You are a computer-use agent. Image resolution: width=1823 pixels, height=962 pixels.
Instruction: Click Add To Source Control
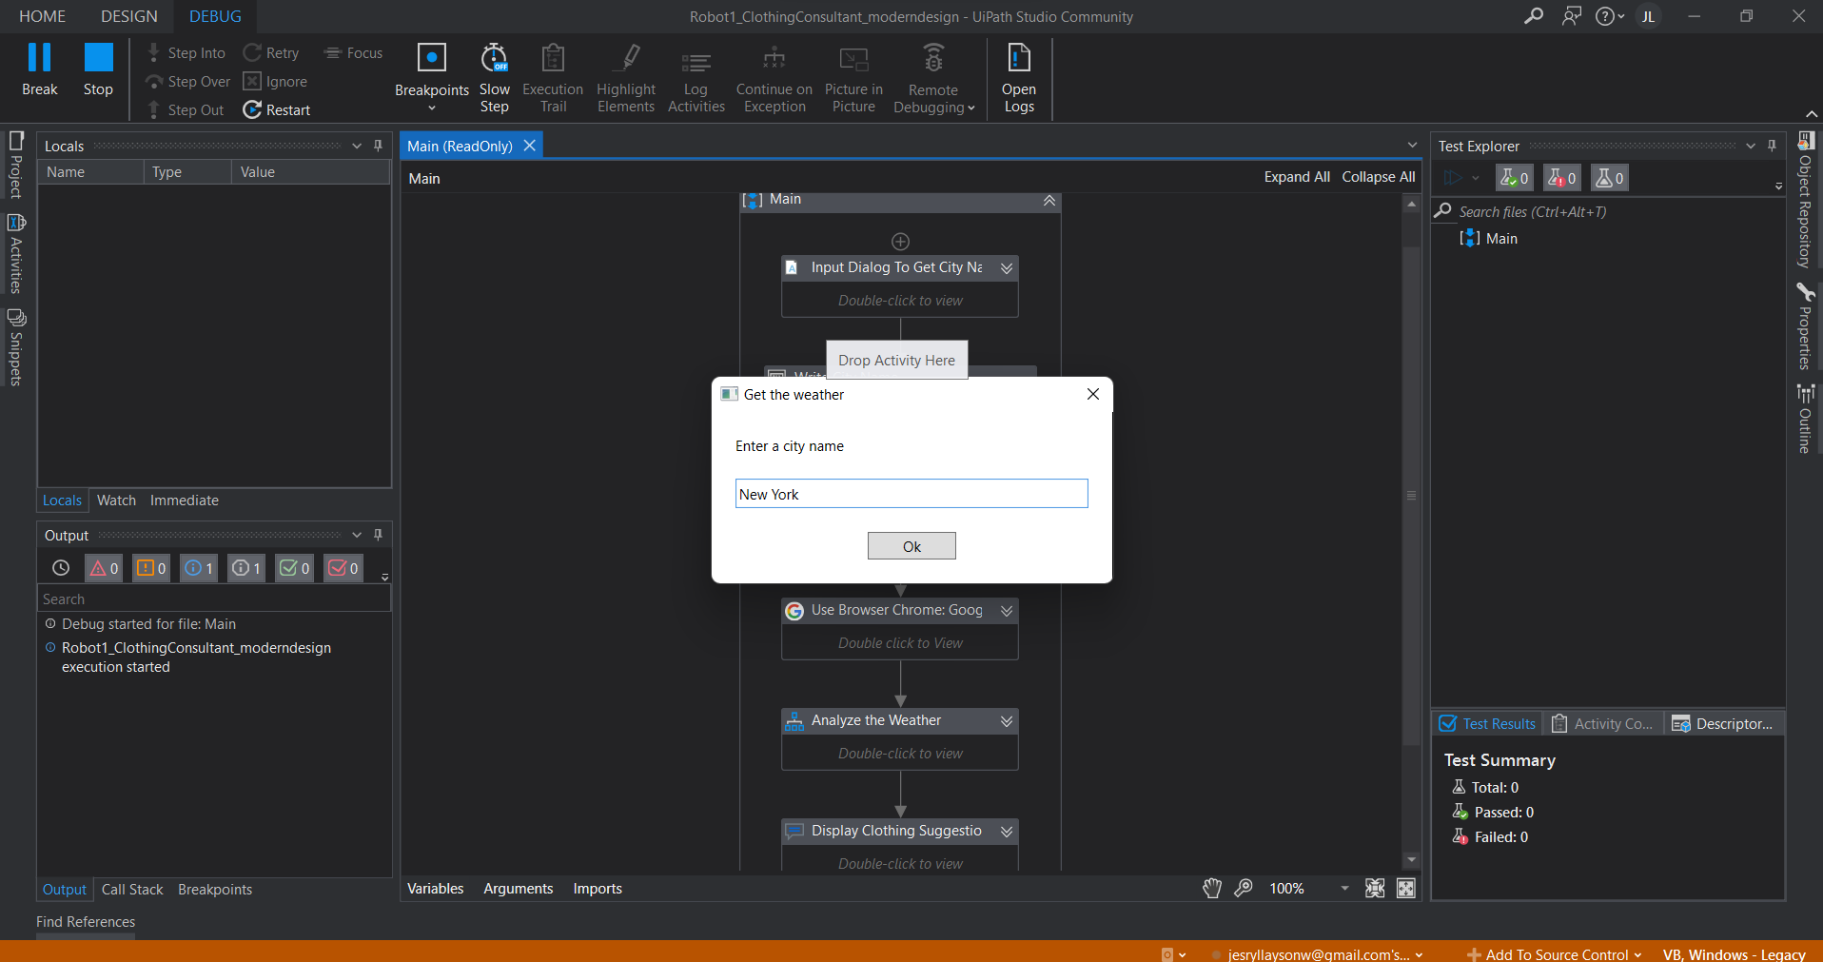tap(1555, 954)
